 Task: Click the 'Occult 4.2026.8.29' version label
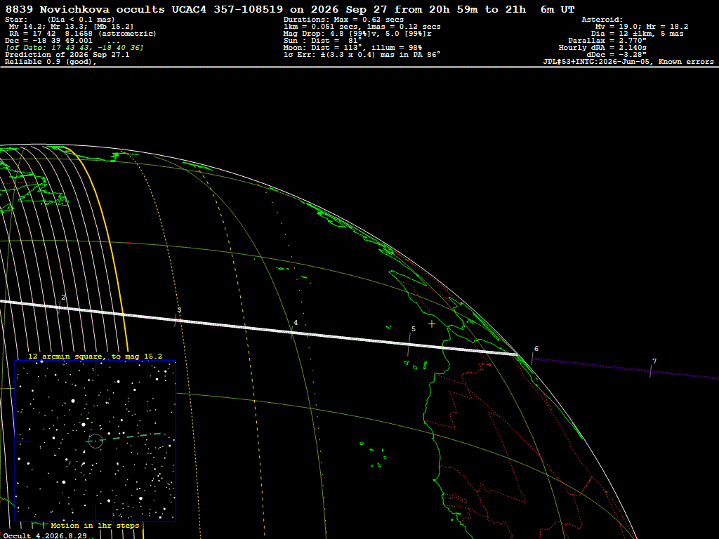click(45, 535)
